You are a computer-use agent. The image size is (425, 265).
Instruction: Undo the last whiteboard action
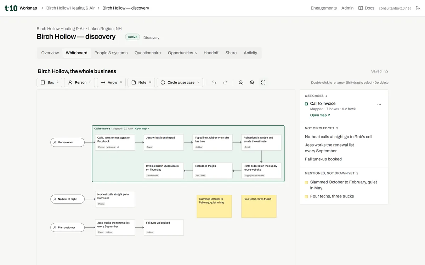[214, 82]
